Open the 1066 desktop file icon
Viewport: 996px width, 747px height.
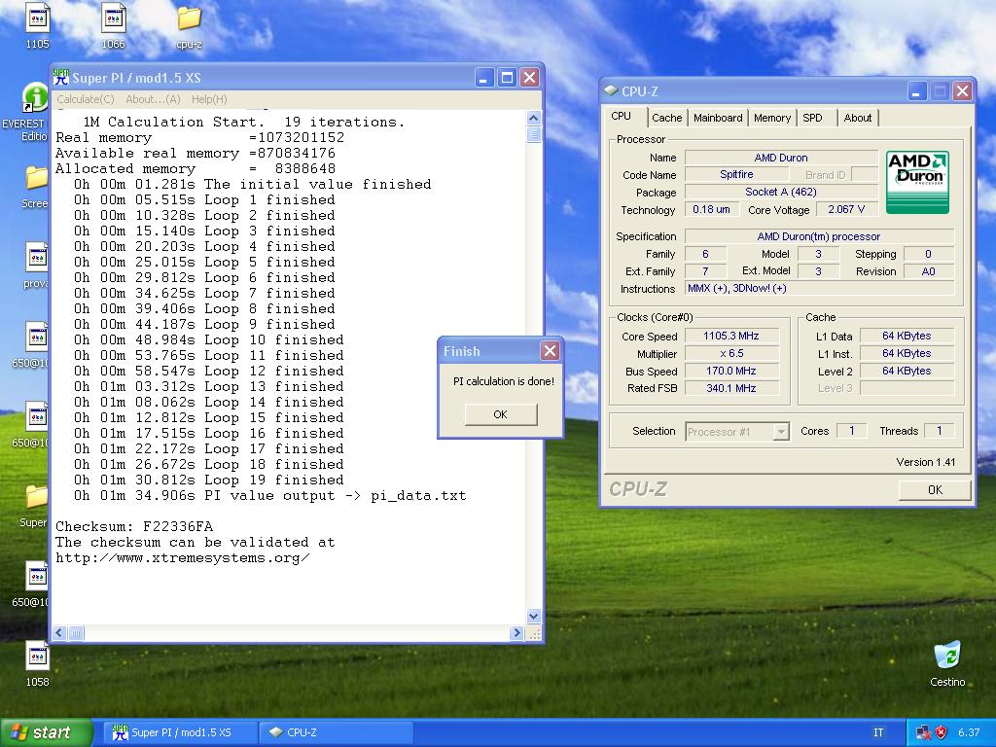[x=113, y=23]
